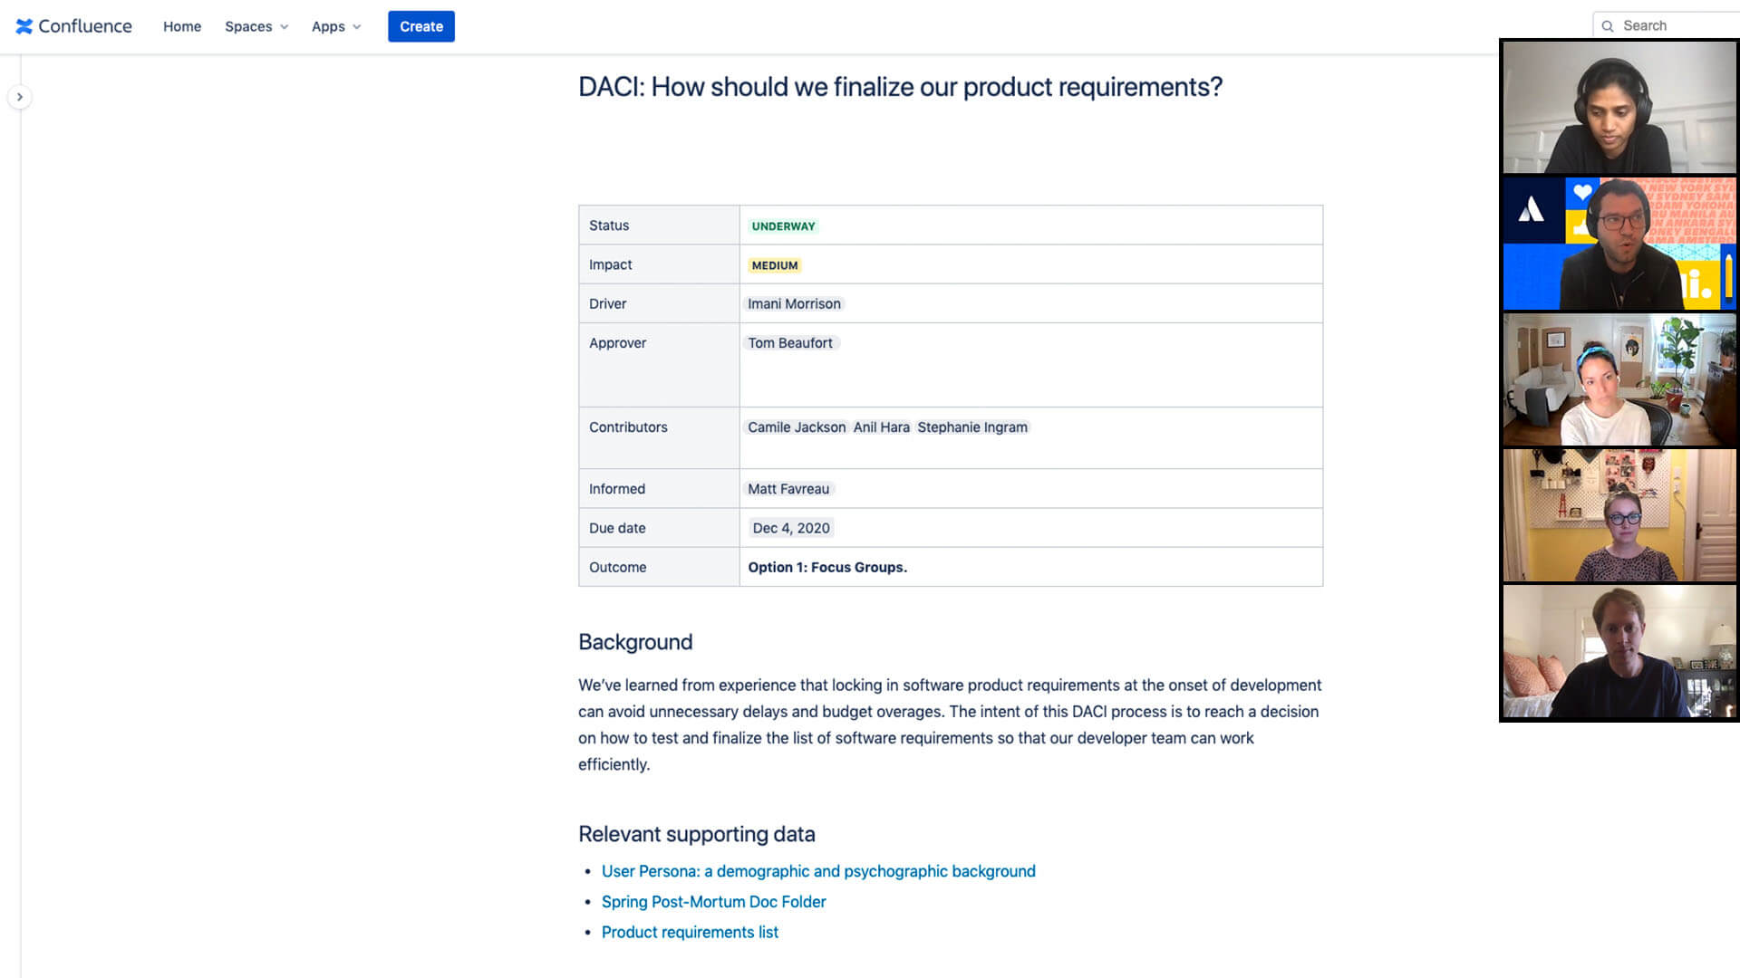The image size is (1740, 978).
Task: Click the Confluence logo in top-left
Action: 75,26
